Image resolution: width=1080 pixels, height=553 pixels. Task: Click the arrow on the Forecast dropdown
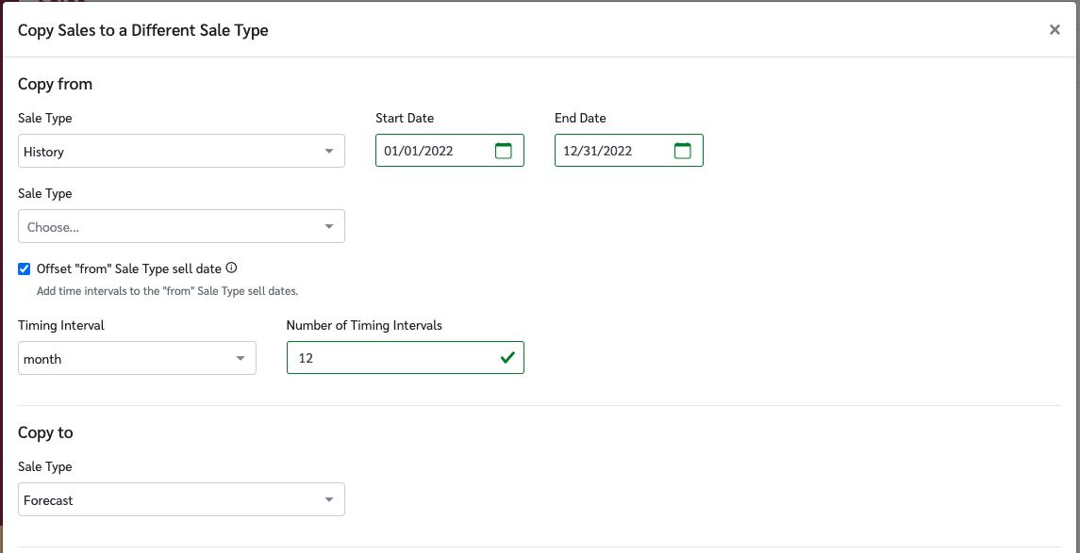point(329,499)
